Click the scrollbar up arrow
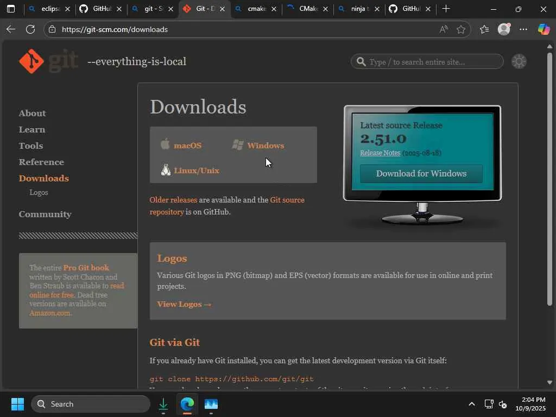Screen dimensions: 556x417 pos(549,47)
